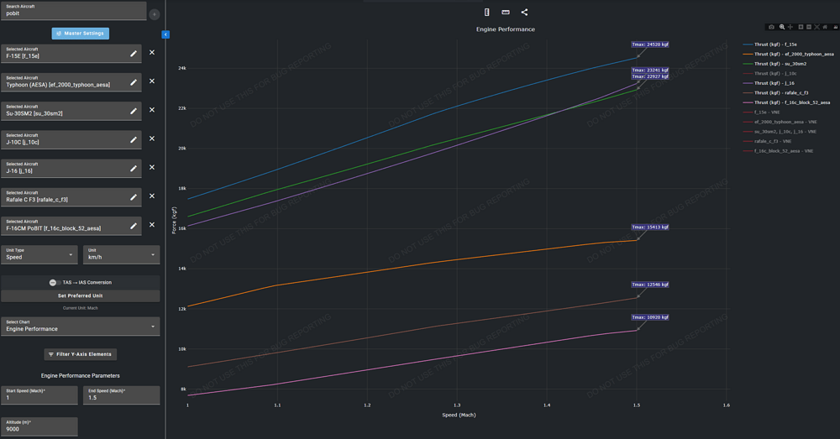Open Master Settings
The height and width of the screenshot is (439, 840).
click(x=81, y=34)
